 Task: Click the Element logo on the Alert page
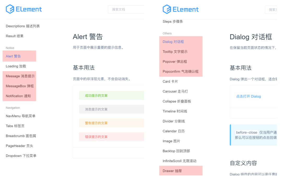24,9
